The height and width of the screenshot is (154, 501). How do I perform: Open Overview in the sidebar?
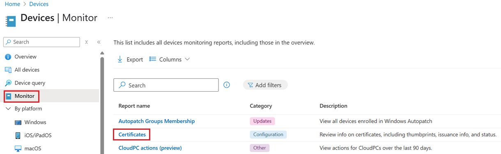coord(25,57)
